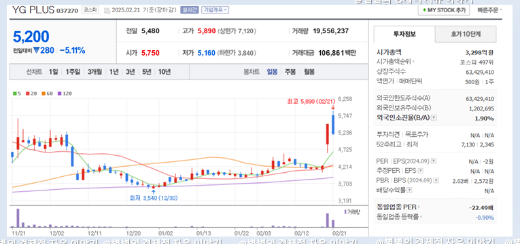Image resolution: width=520 pixels, height=244 pixels.
Task: Click the stock code 037270
Action: 67,11
